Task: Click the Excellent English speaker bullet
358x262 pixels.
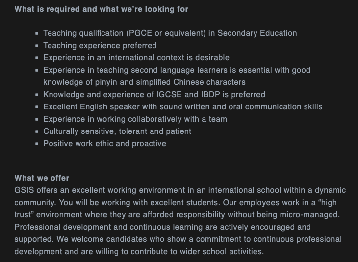Action: click(x=183, y=107)
